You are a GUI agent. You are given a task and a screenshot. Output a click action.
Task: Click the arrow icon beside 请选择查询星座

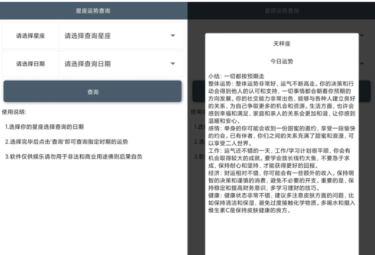pyautogui.click(x=172, y=36)
